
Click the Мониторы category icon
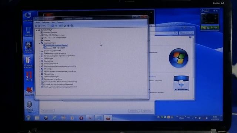point(42,69)
